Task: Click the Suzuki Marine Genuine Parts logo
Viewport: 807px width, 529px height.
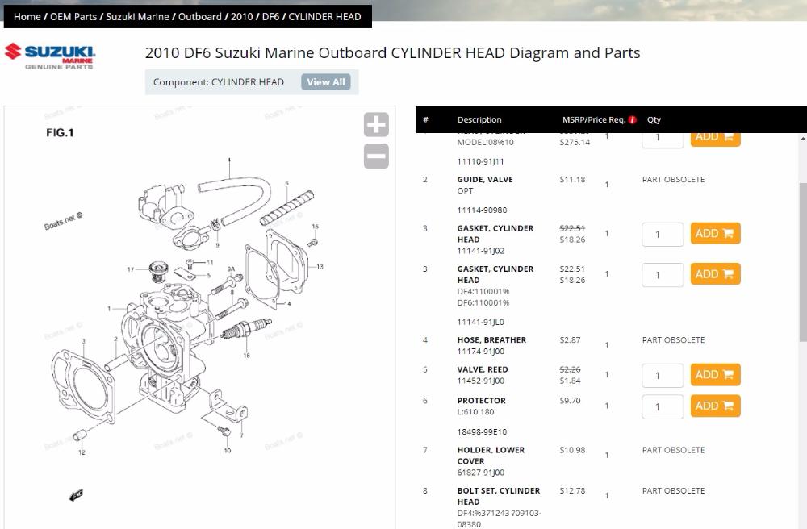Action: coord(50,56)
